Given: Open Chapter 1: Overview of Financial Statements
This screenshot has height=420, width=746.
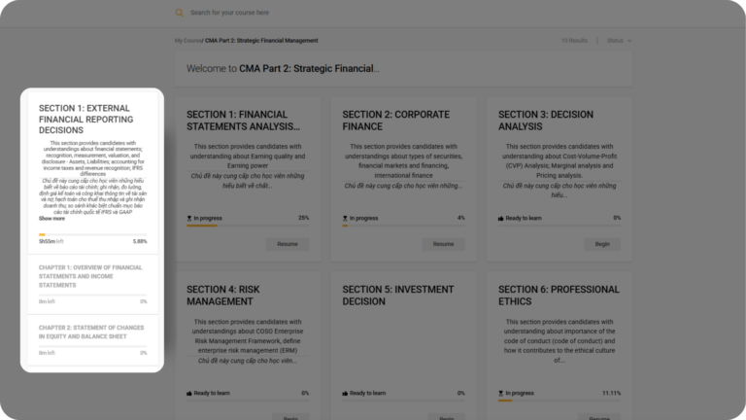Looking at the screenshot, I should [x=90, y=276].
